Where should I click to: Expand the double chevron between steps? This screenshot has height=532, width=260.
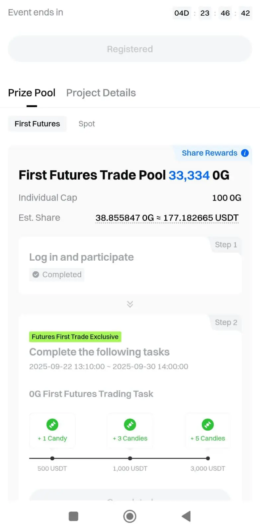pyautogui.click(x=130, y=304)
